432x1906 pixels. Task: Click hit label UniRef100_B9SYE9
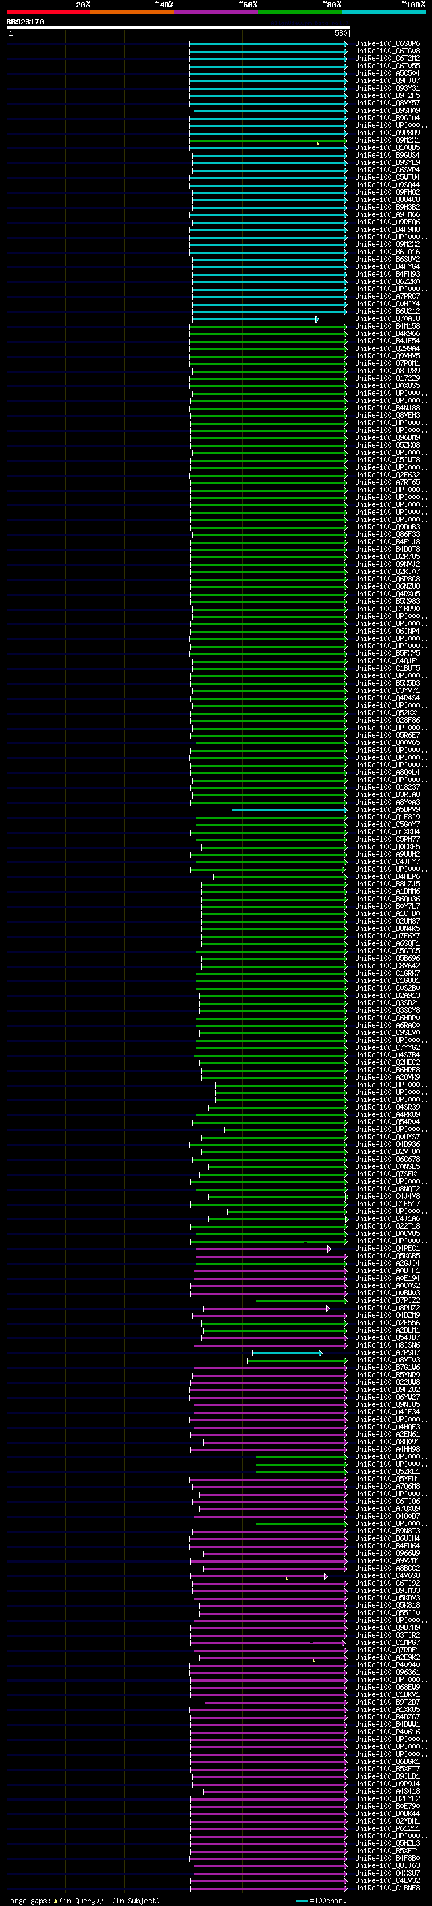pos(387,163)
